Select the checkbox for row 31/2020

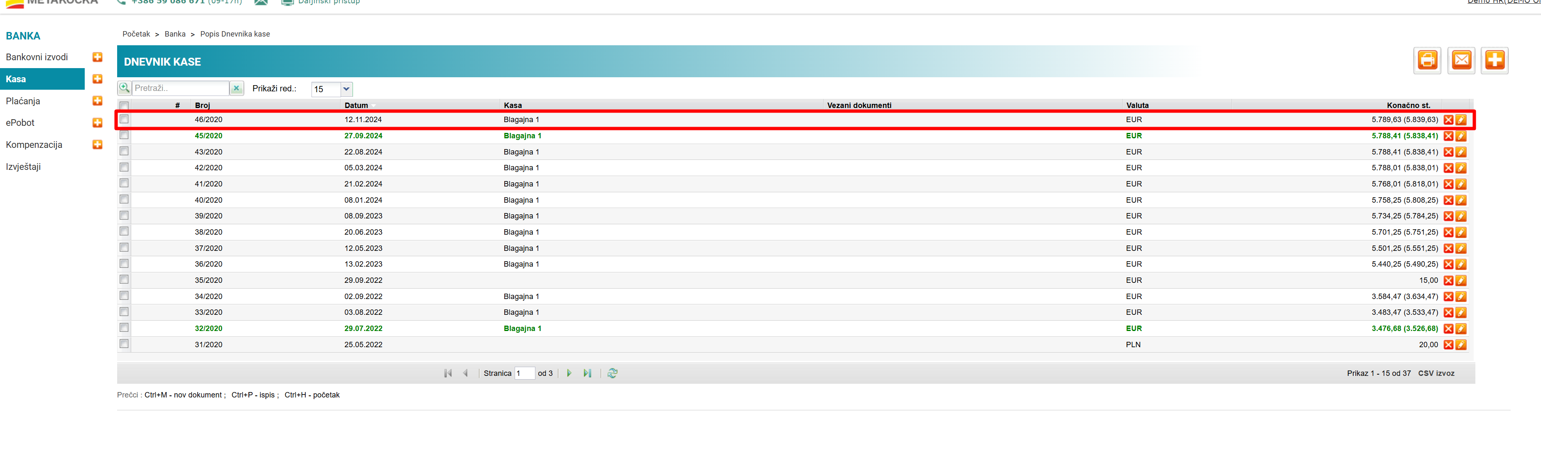point(124,344)
